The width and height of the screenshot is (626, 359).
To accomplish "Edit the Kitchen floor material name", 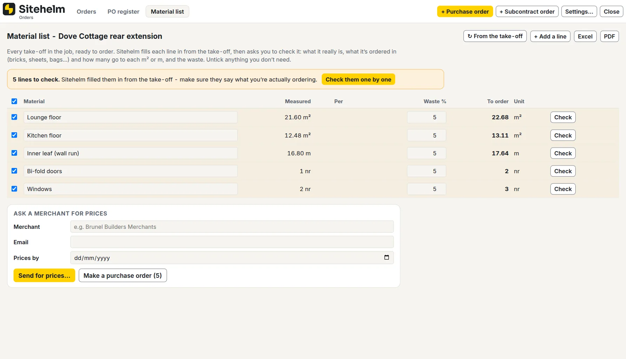I will (130, 135).
